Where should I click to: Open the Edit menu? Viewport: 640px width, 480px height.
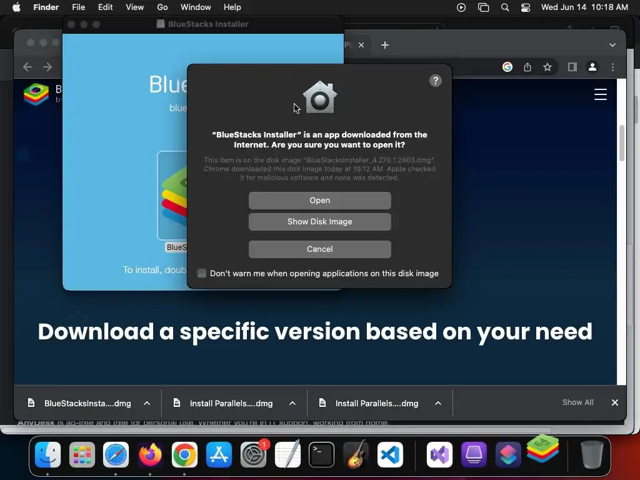(x=105, y=7)
